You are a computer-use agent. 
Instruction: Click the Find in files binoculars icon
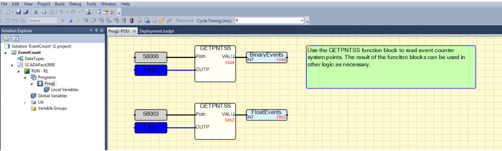88,12
